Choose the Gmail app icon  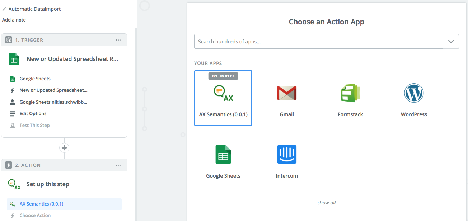(287, 93)
